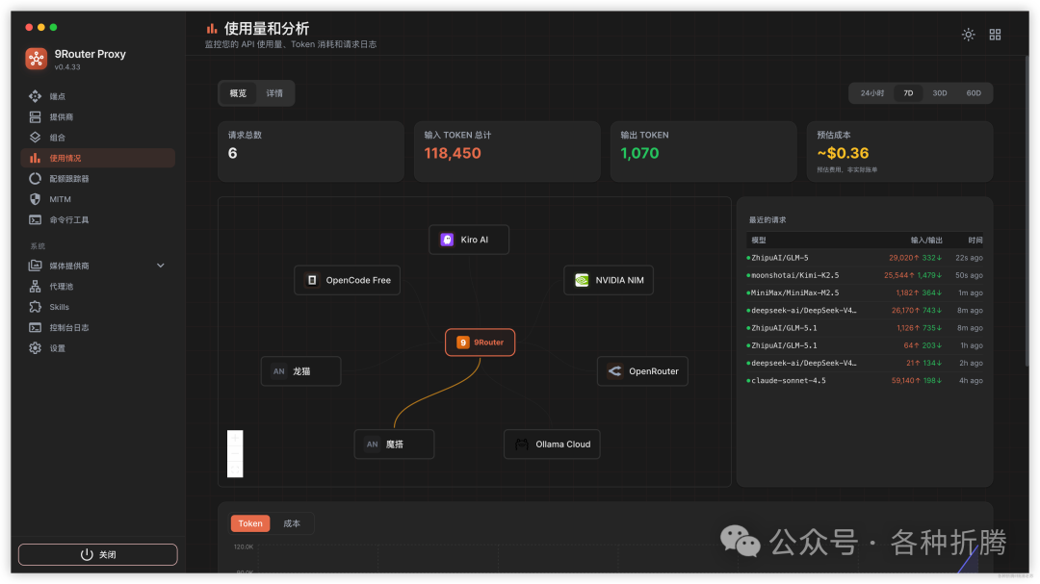This screenshot has width=1040, height=584.
Task: Click the 魔搭 AN node
Action: point(394,444)
